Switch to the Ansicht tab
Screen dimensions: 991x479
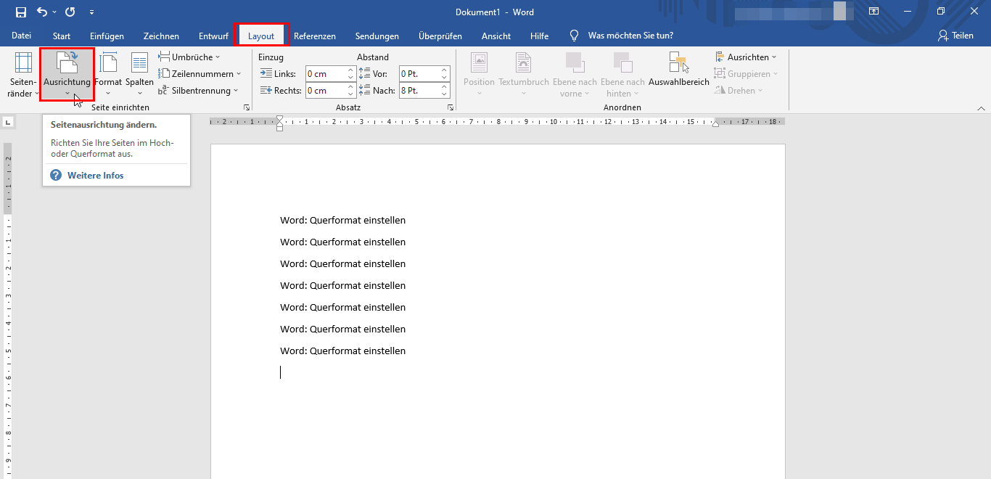(496, 36)
